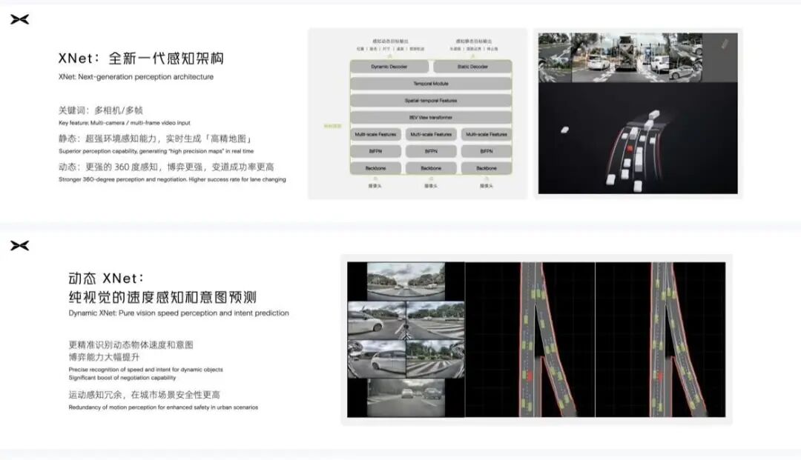
Task: Click the BEV View transformer block
Action: (x=431, y=117)
